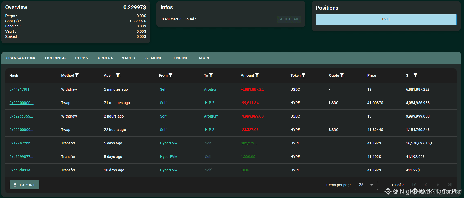Filter by the Quote column
464x198 pixels.
[342, 75]
